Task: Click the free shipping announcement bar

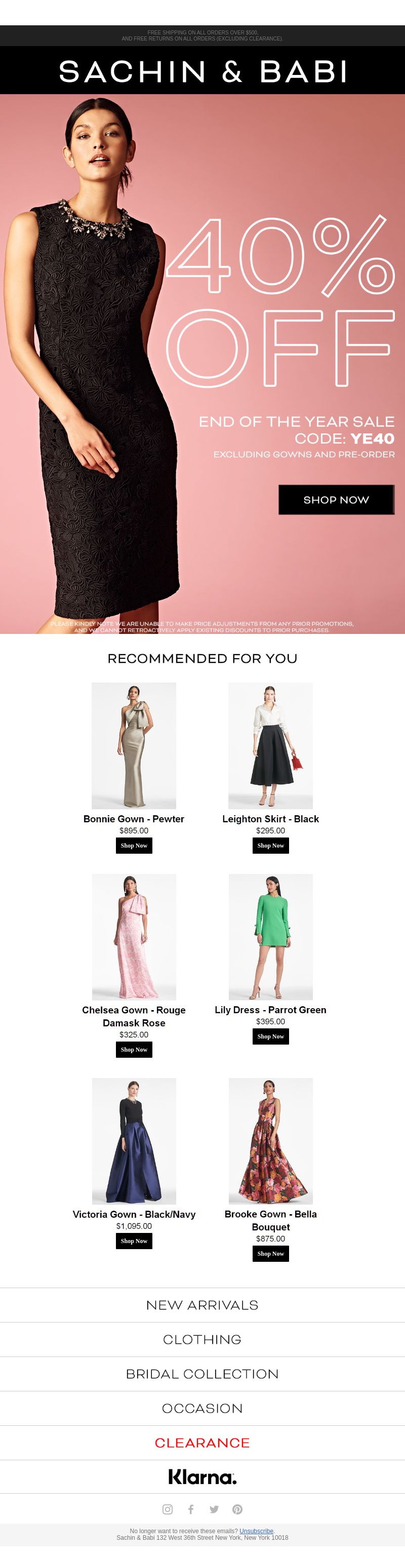Action: tap(202, 35)
